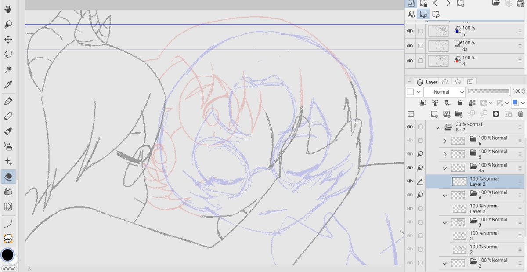Collapse folder 4 in layer list

[445, 196]
